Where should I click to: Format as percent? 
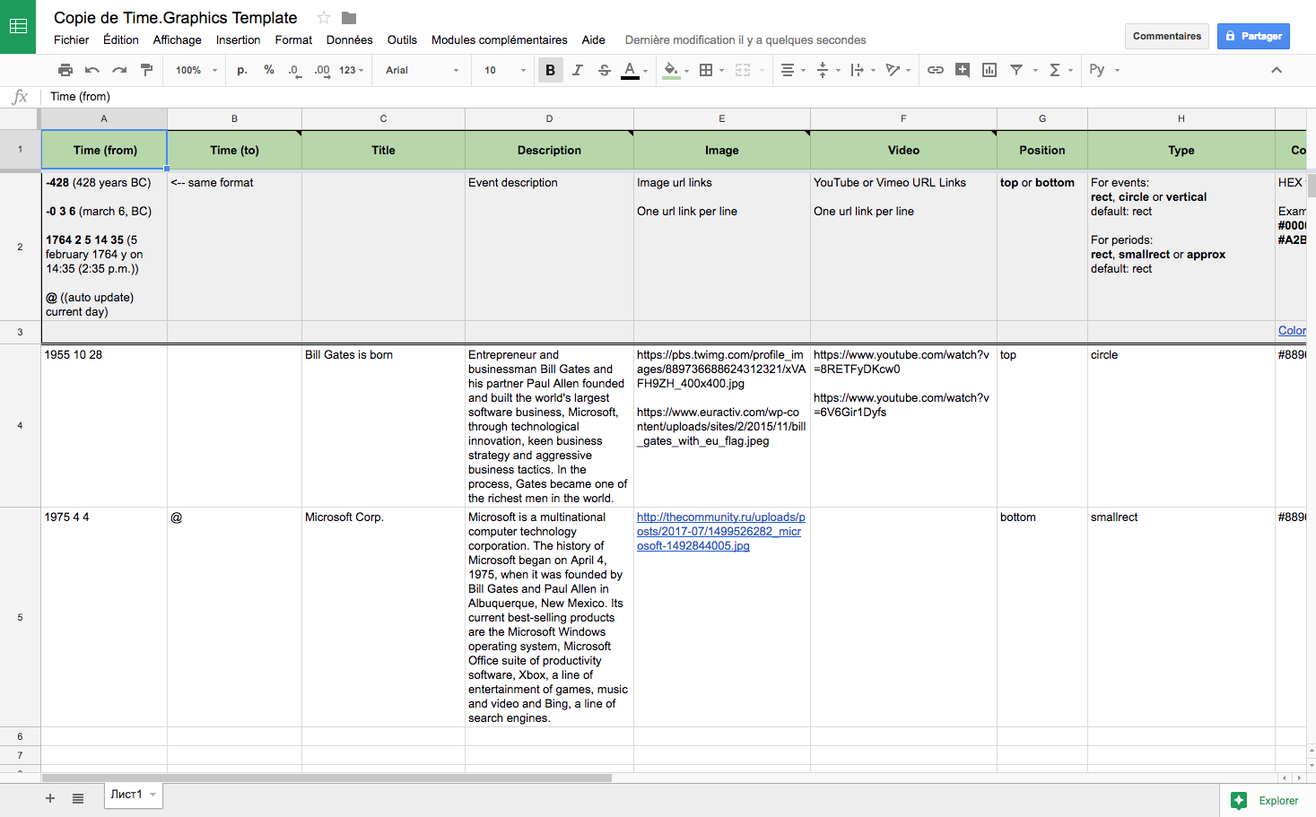point(269,70)
